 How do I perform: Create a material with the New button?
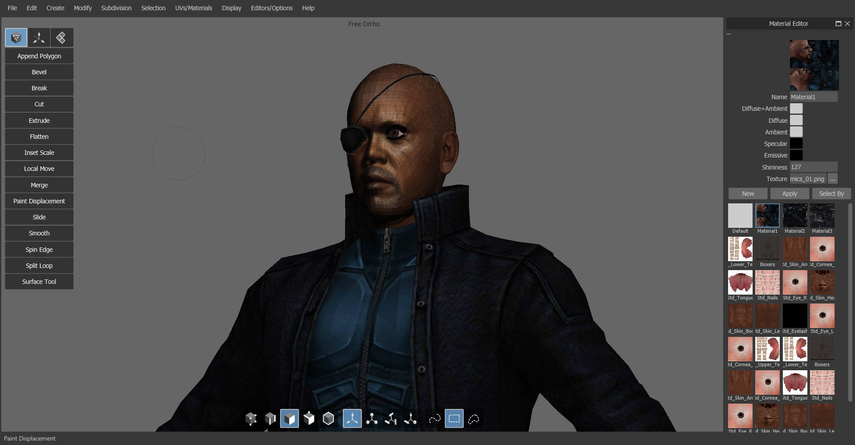pos(748,194)
